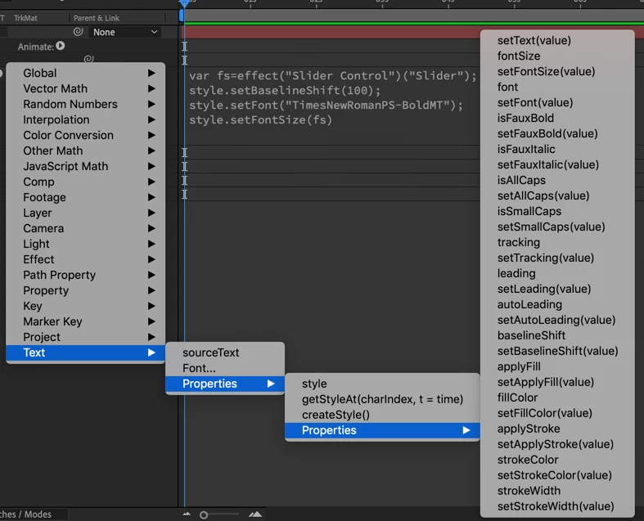Open the Global submenu
This screenshot has width=644, height=521.
coord(85,73)
